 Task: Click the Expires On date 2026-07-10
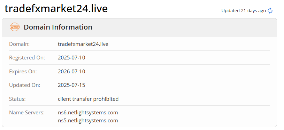(x=71, y=72)
